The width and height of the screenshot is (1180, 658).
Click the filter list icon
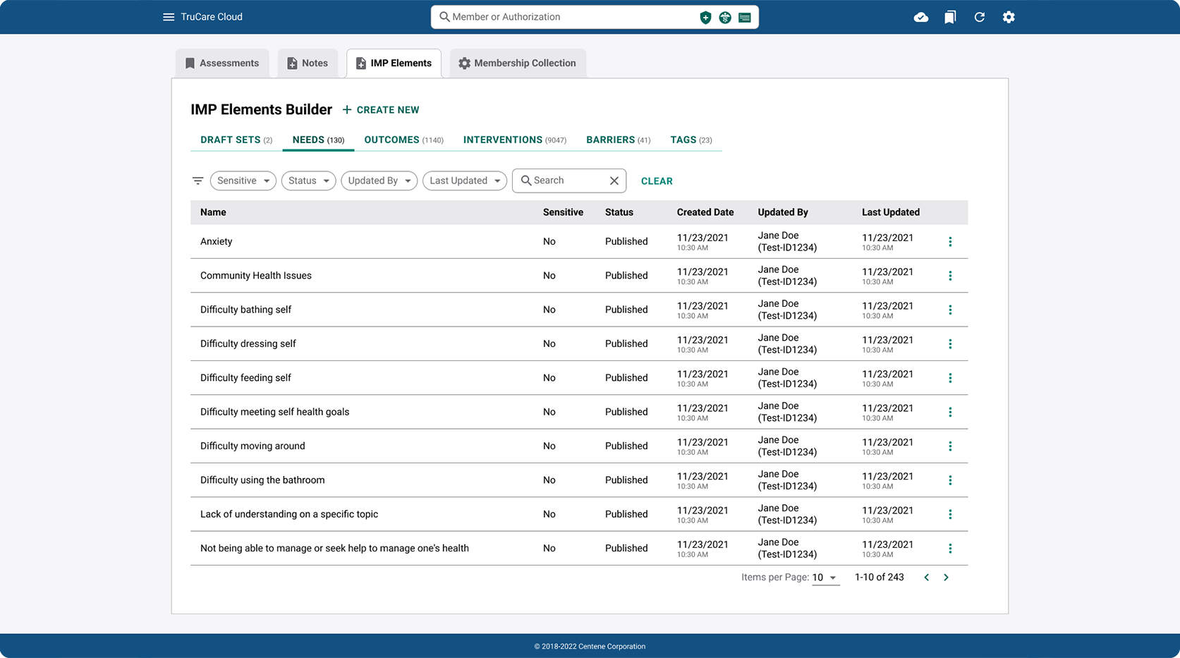(198, 181)
